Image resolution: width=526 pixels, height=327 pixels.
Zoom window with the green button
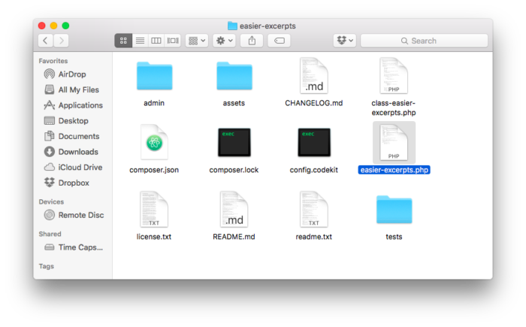point(66,26)
